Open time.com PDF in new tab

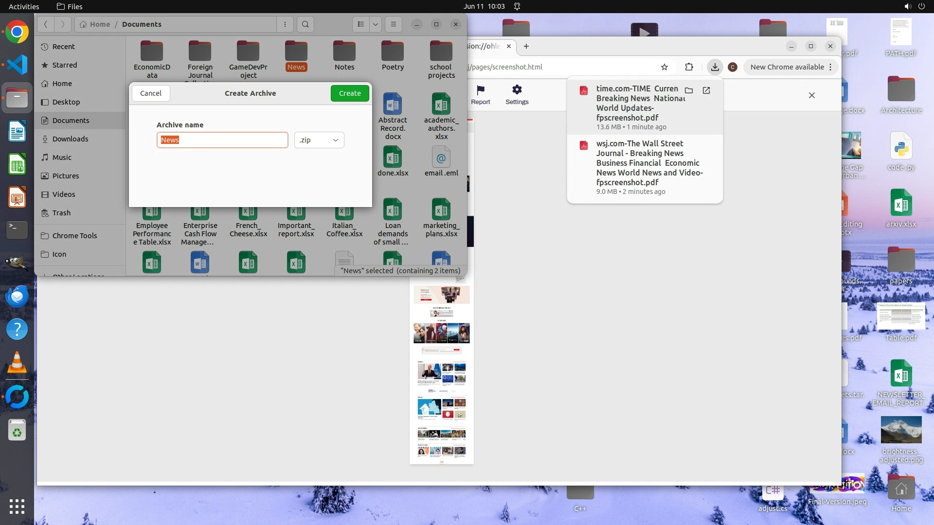tap(706, 90)
